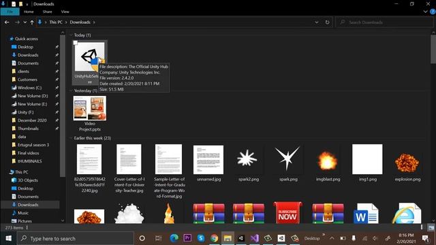Open the recent locations dropdown arrow
This screenshot has height=245, width=436.
25,22
